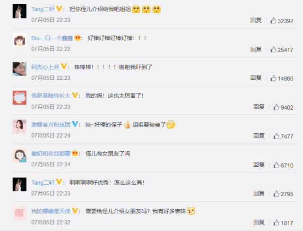Click thumbs-up icon beside 1817
Screen dimensions: 303x231
[277, 222]
